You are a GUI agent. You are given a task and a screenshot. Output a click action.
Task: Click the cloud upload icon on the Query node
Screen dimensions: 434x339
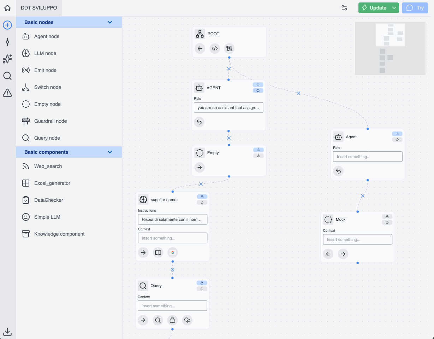click(x=188, y=320)
